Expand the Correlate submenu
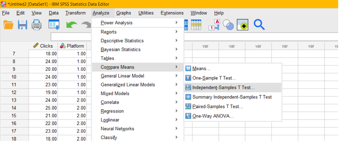Screen dimensions: 339x141 click(138, 102)
